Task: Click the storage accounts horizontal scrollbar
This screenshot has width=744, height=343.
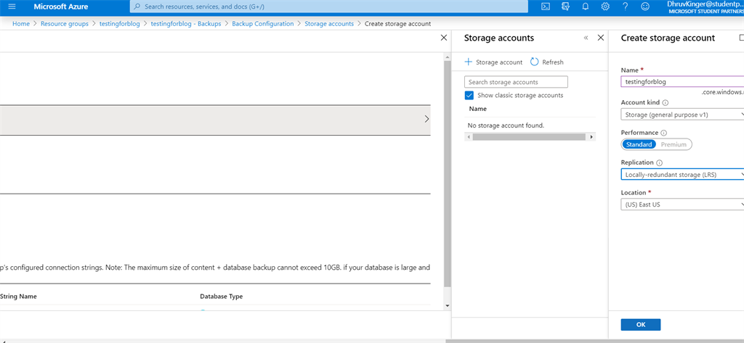Action: click(x=530, y=137)
